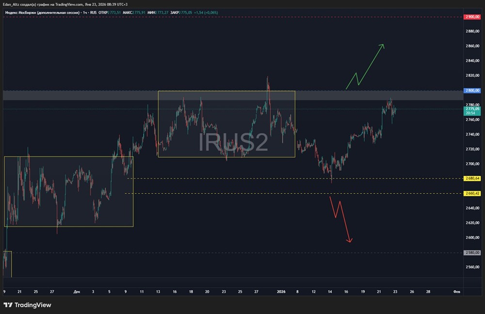This screenshot has height=314, width=485.
Task: Click the 2840,00 price axis value
Action: [x=472, y=61]
